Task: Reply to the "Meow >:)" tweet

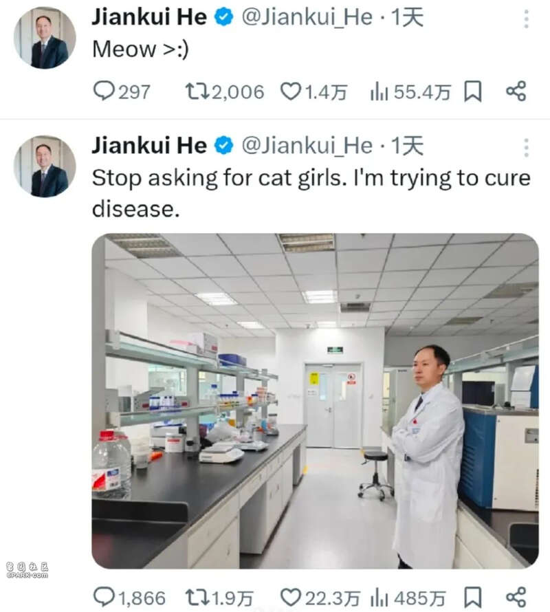Action: point(122,91)
